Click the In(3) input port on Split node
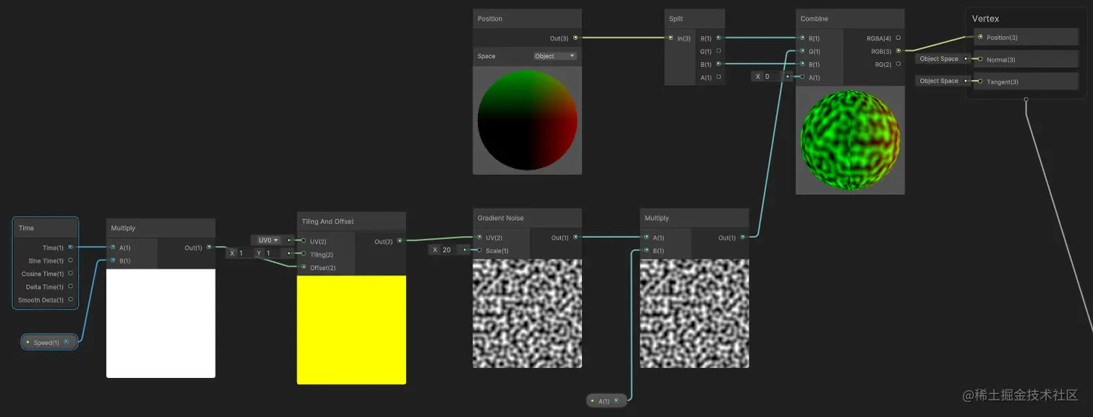The height and width of the screenshot is (417, 1093). pyautogui.click(x=671, y=38)
